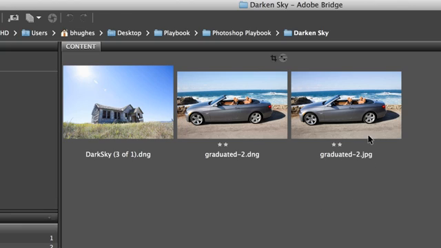This screenshot has width=441, height=248.
Task: Navigate to the Playbook breadcrumb
Action: tap(172, 33)
